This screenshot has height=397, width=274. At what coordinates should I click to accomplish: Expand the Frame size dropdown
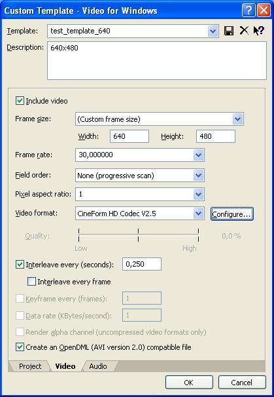[237, 119]
